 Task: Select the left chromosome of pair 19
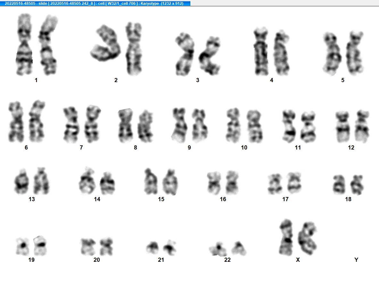[x=22, y=246]
